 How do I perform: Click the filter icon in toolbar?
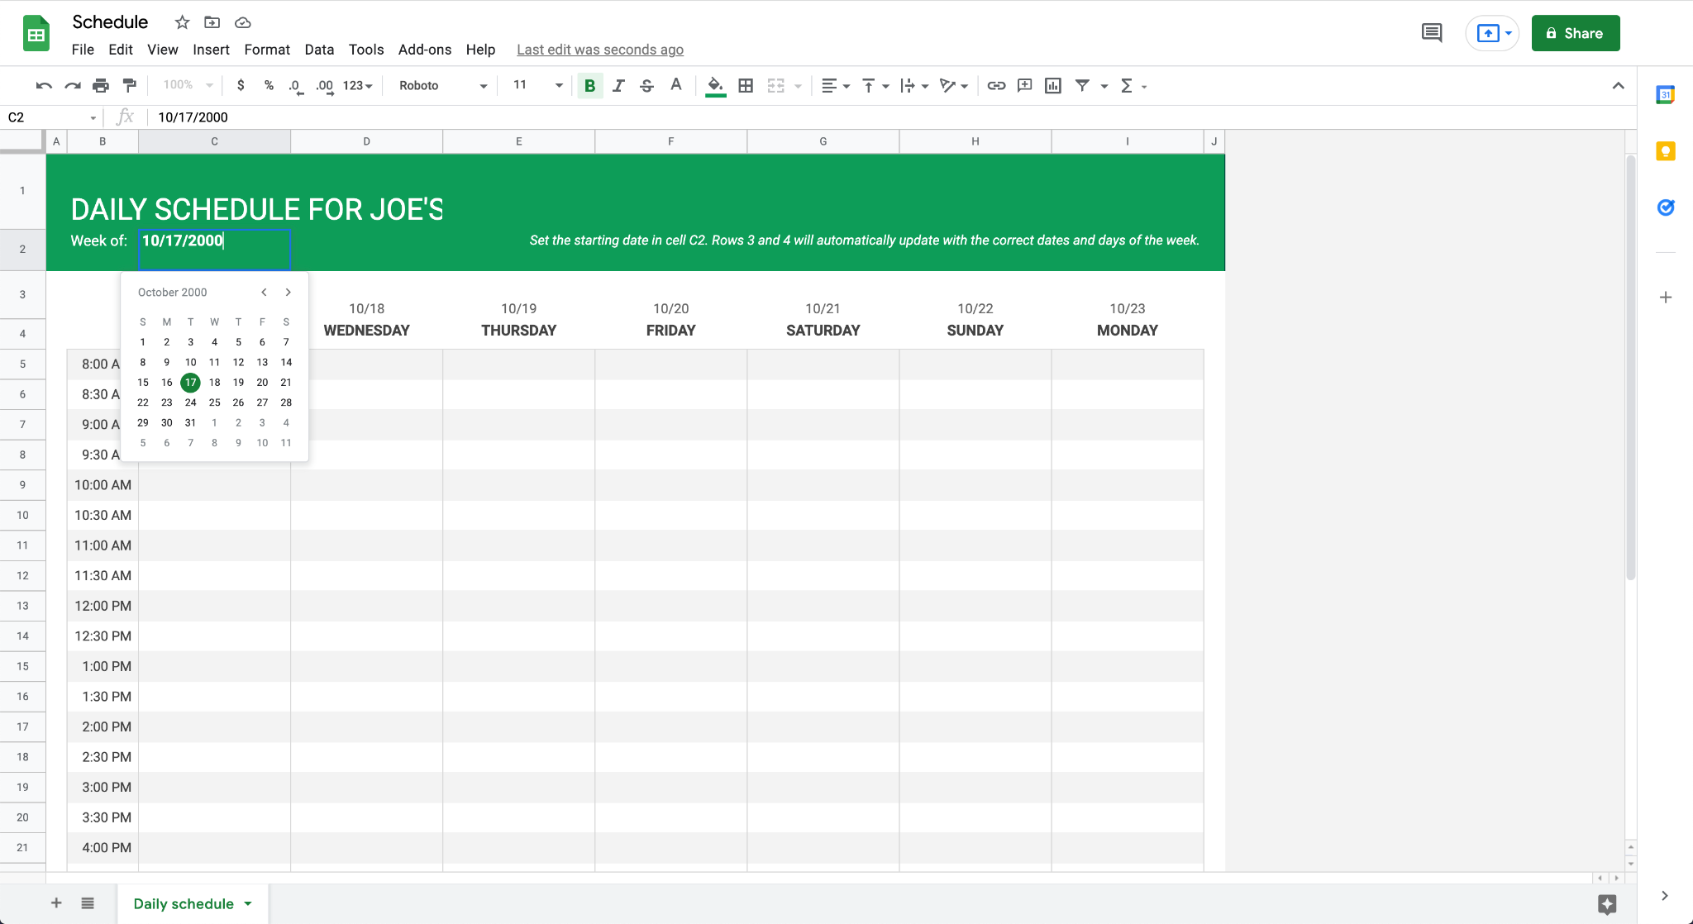pos(1082,85)
